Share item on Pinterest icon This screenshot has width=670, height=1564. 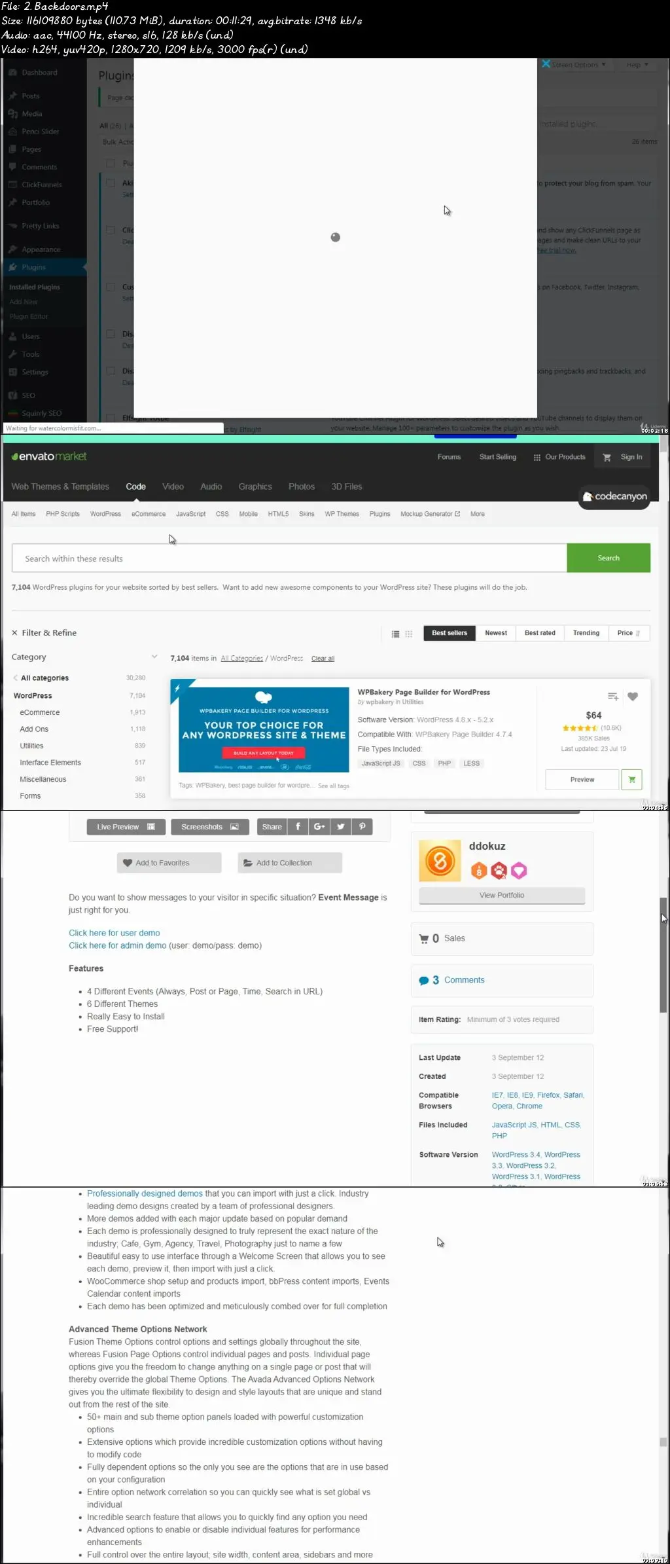click(362, 827)
